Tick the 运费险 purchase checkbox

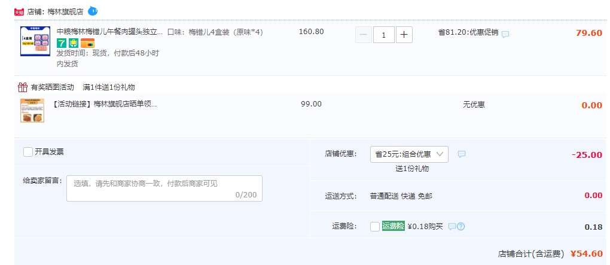tap(375, 227)
